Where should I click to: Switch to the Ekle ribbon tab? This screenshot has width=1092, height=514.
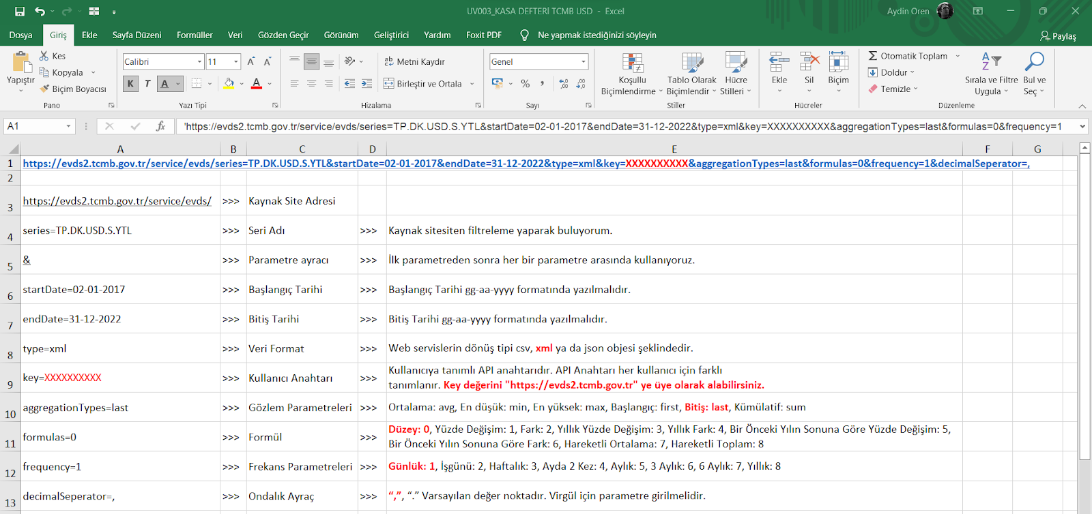point(89,35)
